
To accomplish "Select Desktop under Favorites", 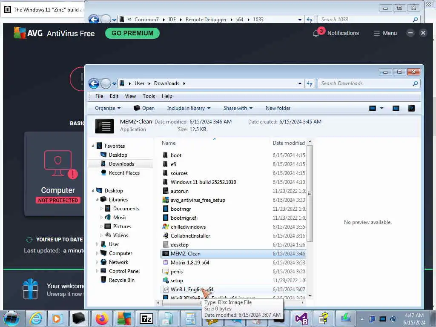I will pos(118,155).
